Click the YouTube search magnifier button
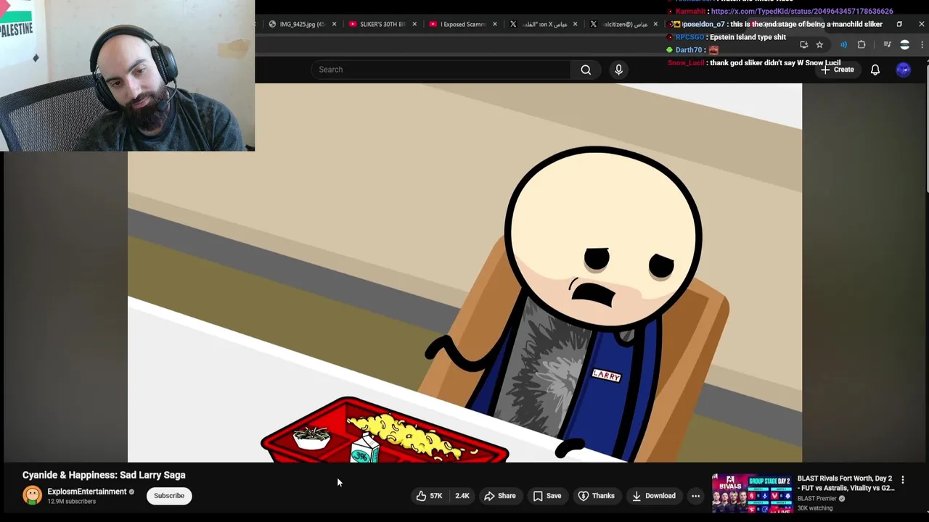This screenshot has height=522, width=929. (x=586, y=70)
